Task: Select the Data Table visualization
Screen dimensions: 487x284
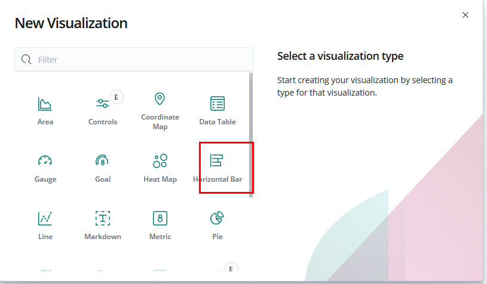Action: [218, 110]
